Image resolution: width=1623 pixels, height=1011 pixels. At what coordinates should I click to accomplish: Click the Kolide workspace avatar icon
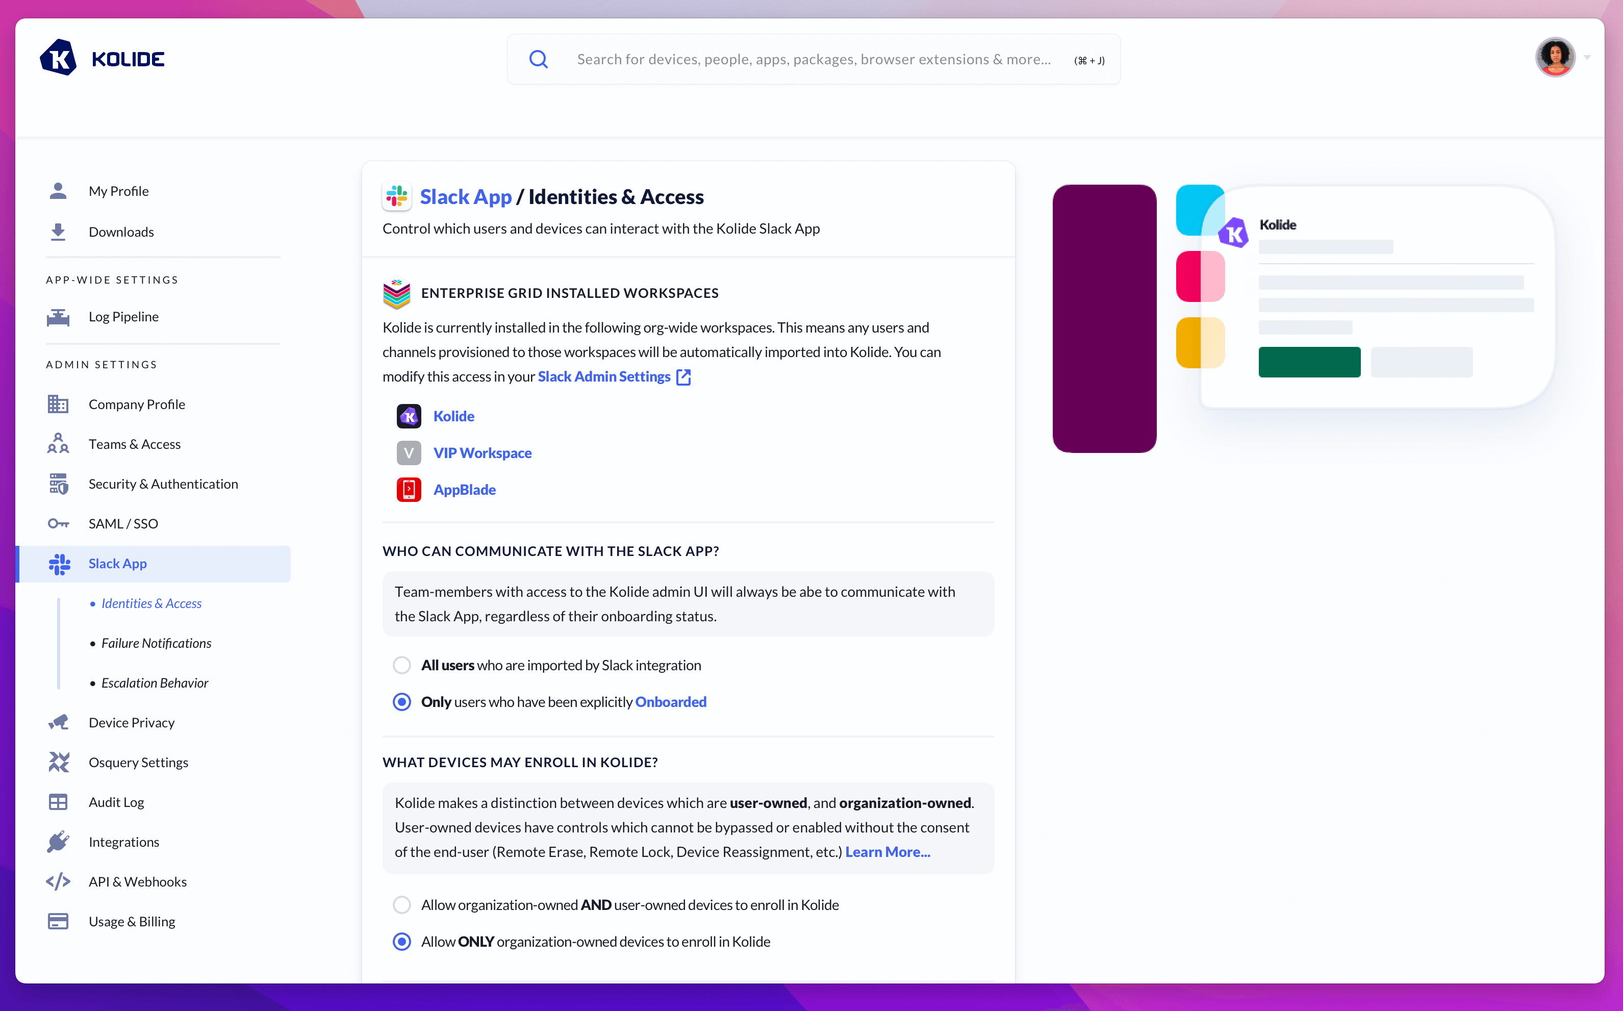pos(409,417)
